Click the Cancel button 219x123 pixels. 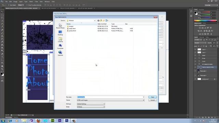tap(153, 100)
